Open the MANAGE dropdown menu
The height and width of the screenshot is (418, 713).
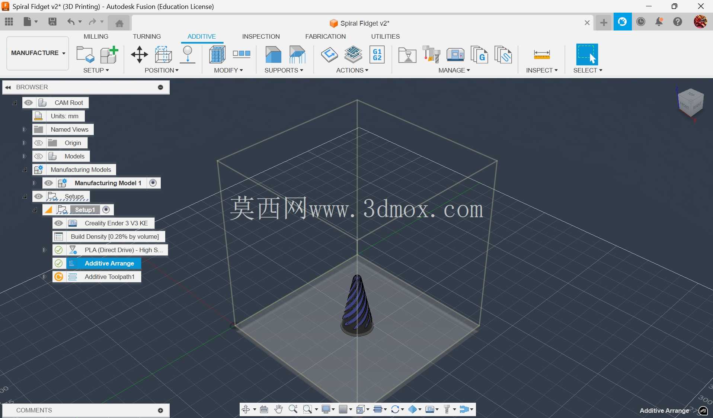(x=454, y=70)
